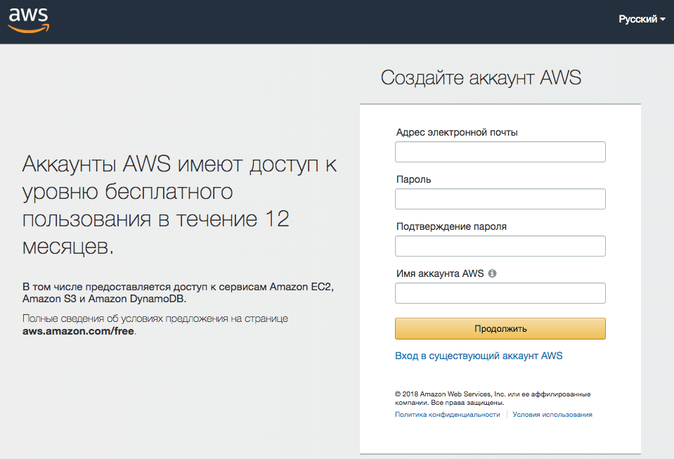This screenshot has width=674, height=459.
Task: Focus the Пароль input field
Action: click(500, 199)
